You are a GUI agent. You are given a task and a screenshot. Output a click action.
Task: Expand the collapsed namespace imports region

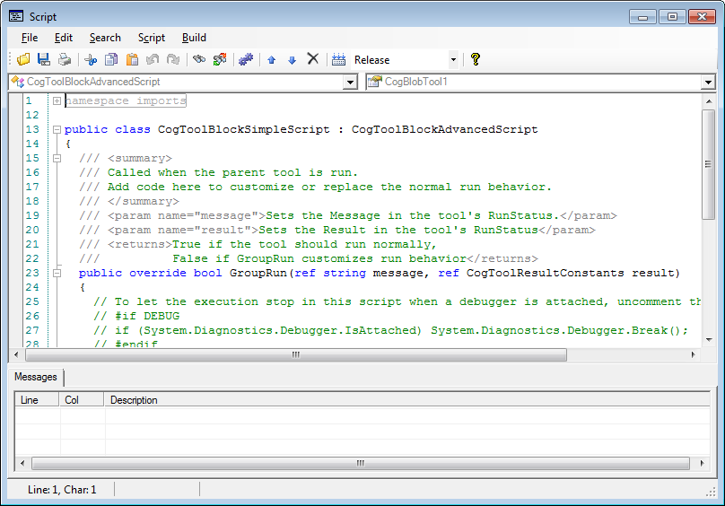tap(57, 100)
